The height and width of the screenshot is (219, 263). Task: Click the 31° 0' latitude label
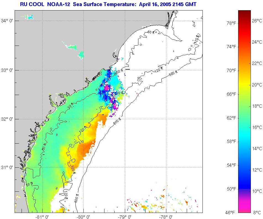pos(6,168)
